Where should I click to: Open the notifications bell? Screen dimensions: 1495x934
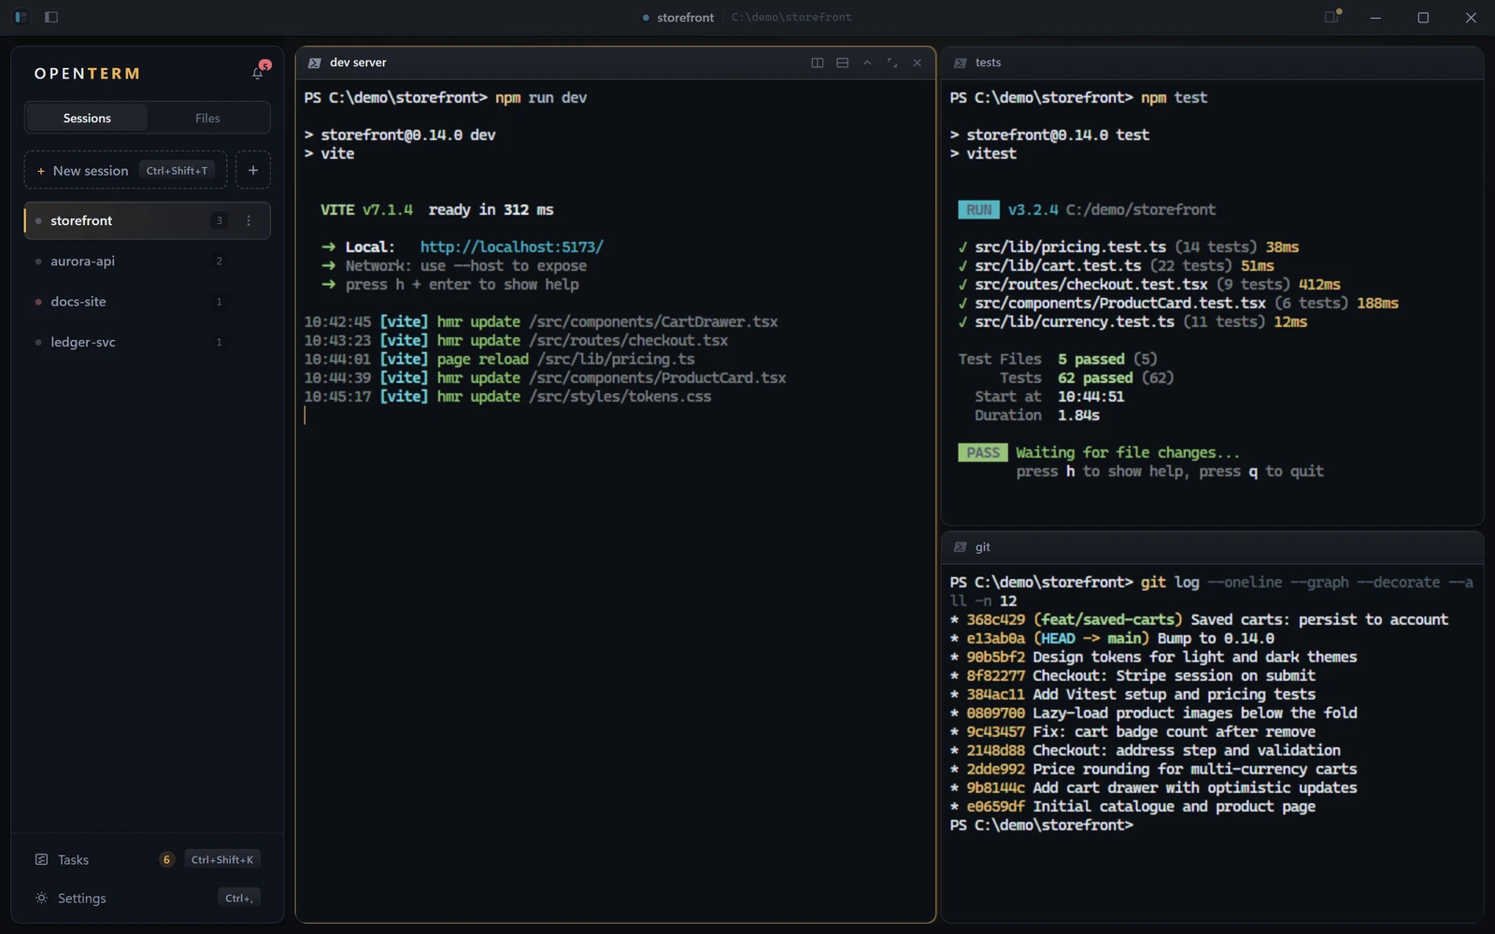point(258,73)
